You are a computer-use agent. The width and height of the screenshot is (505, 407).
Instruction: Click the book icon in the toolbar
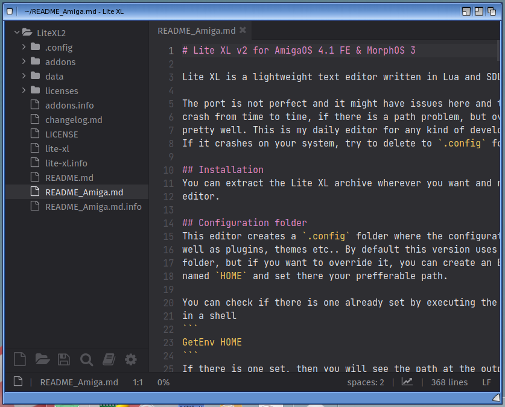pyautogui.click(x=109, y=360)
